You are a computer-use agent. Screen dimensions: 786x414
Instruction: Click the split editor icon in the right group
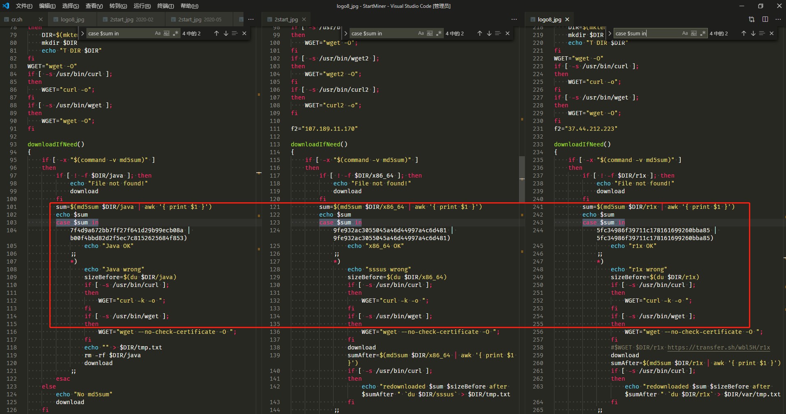(x=765, y=19)
